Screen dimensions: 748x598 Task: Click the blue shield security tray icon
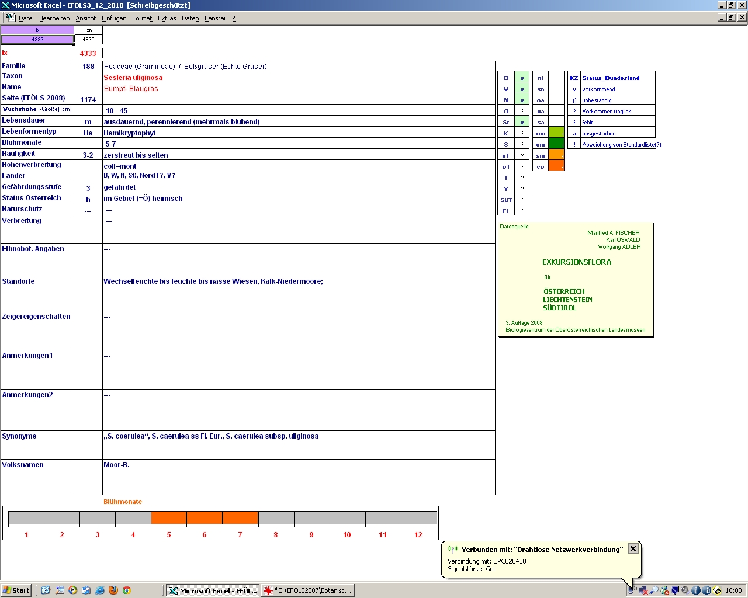(674, 590)
